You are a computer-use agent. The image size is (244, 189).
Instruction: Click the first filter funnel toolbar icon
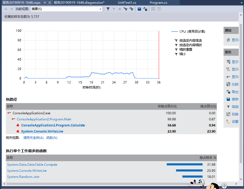108,9
